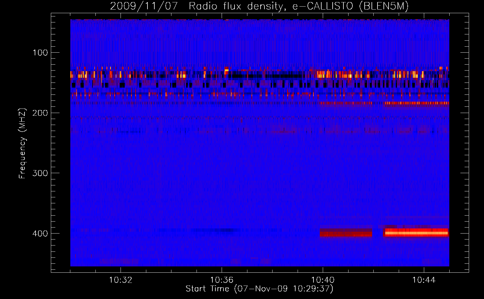484x299 pixels.
Task: Click the '10:36' time tick label
Action: (x=222, y=280)
